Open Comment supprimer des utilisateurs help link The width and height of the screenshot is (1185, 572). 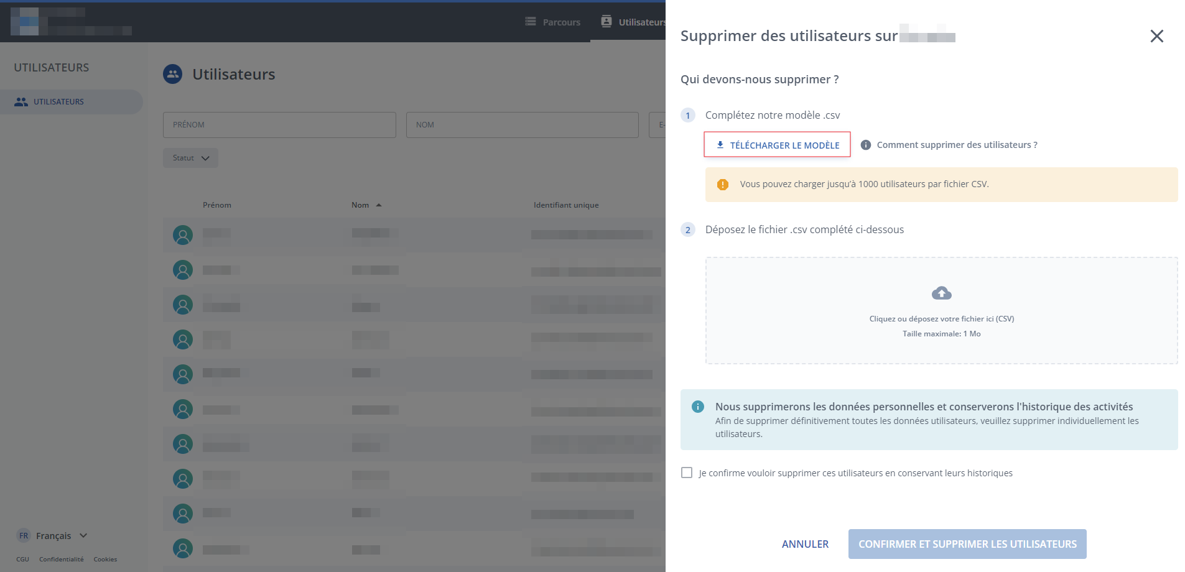point(957,145)
